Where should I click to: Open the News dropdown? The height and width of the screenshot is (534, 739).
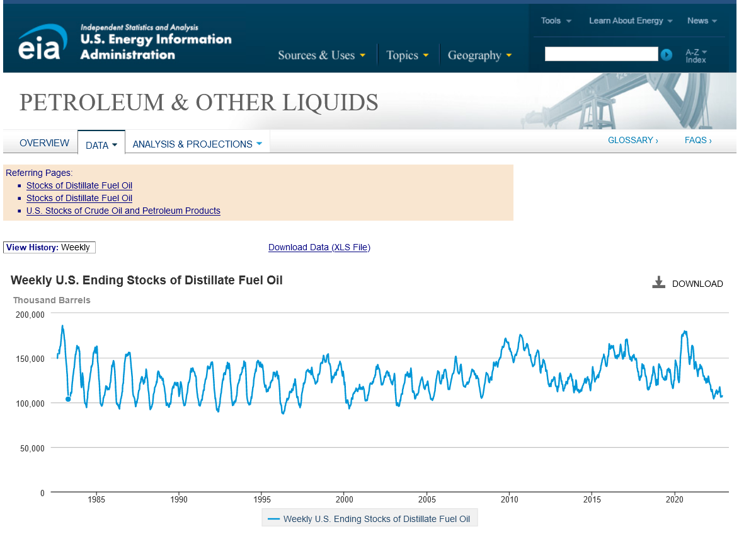(x=702, y=21)
